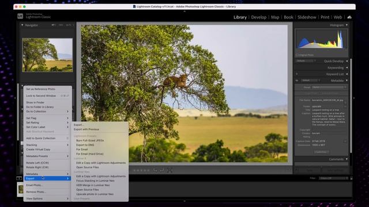Tick the Original Photo checkbox

(x=298, y=55)
